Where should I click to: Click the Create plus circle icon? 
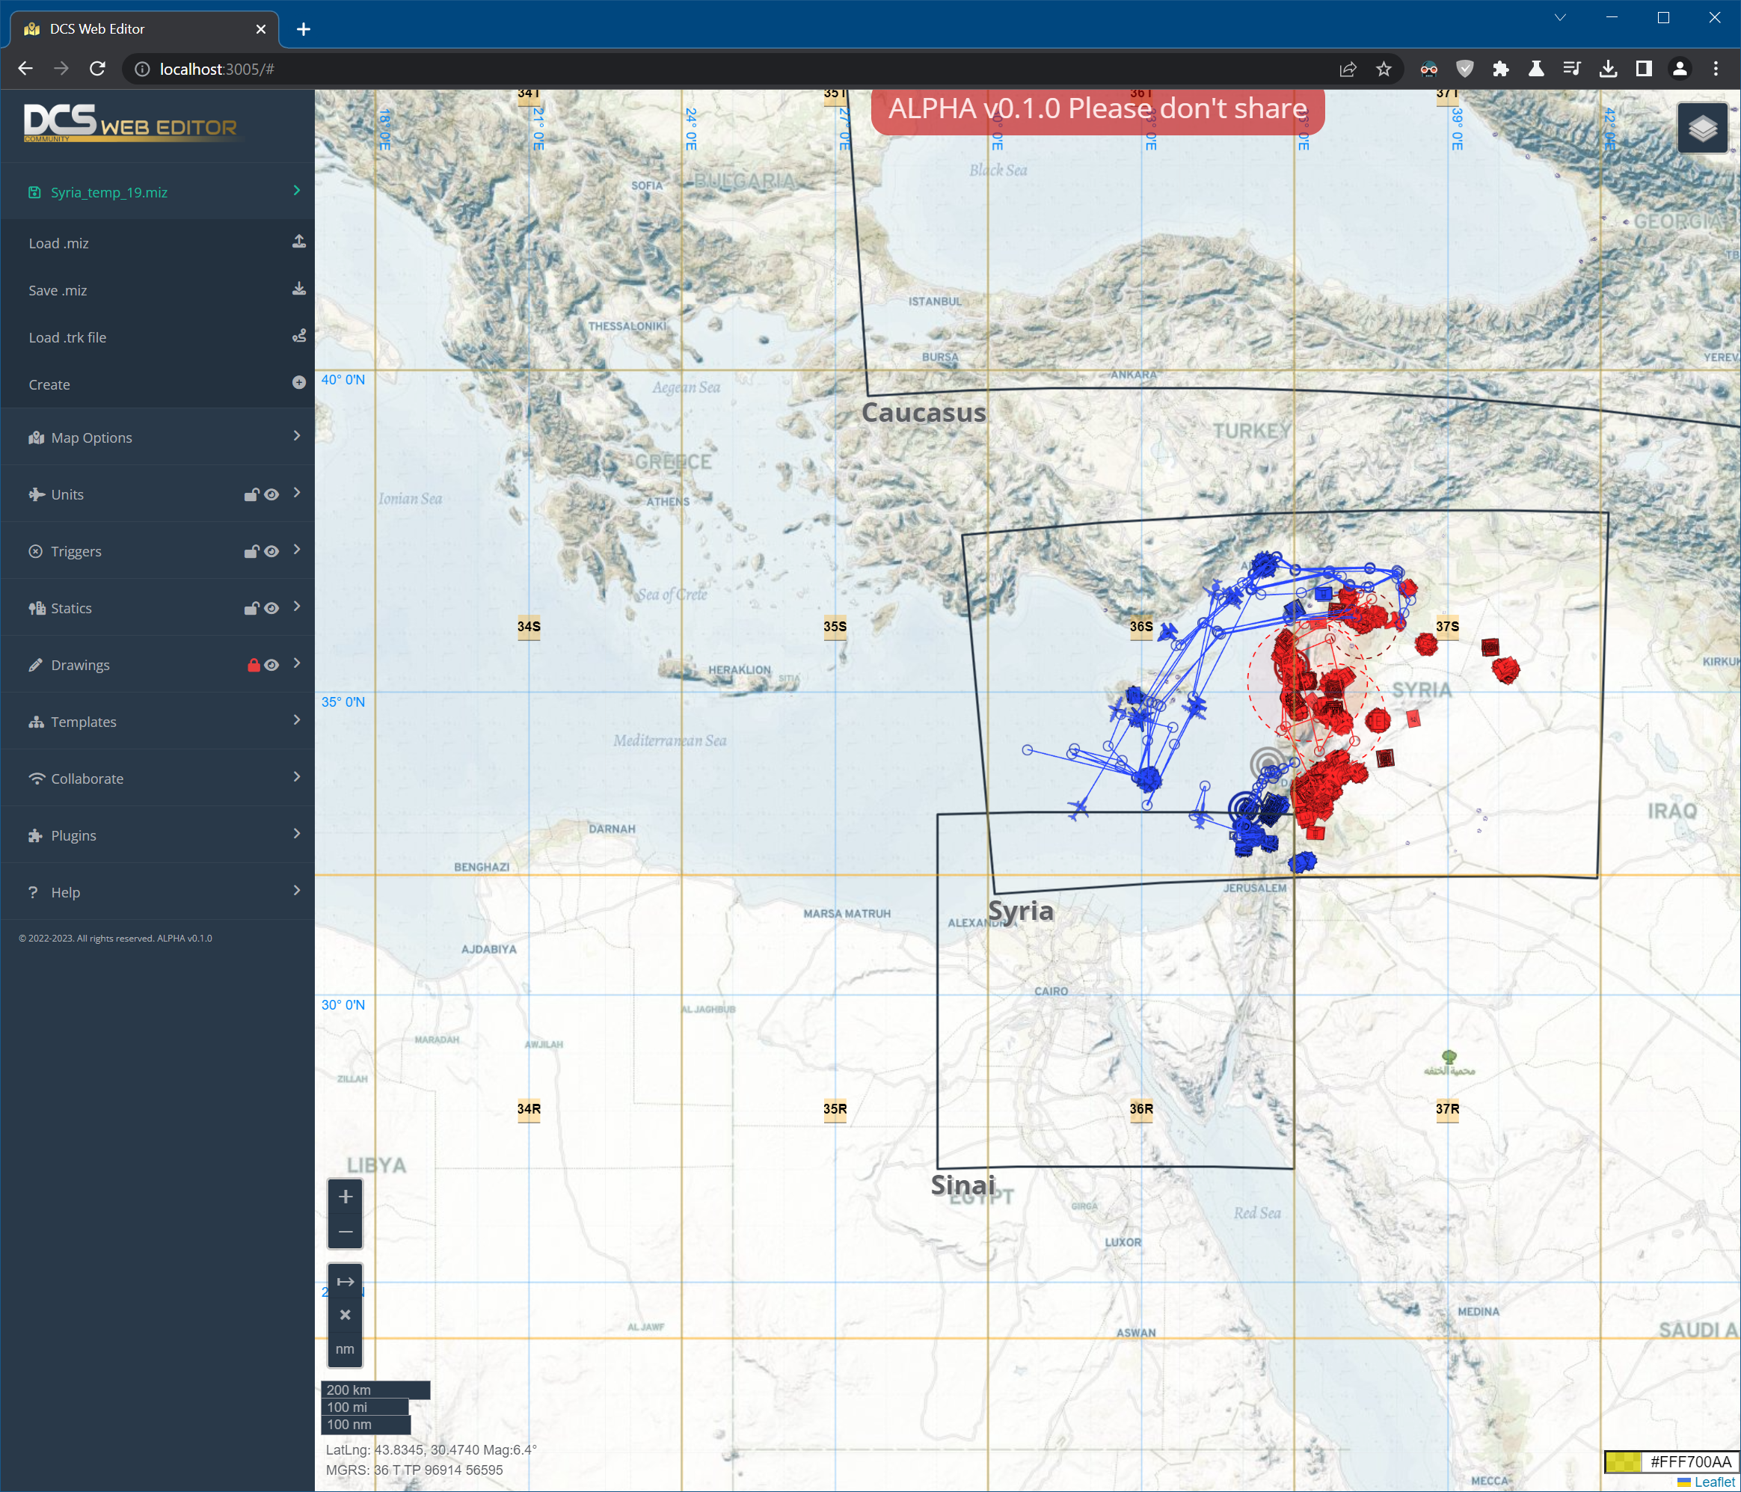pyautogui.click(x=298, y=382)
